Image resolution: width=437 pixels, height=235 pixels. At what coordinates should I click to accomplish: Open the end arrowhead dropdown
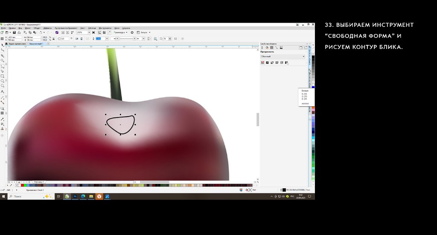(x=143, y=39)
